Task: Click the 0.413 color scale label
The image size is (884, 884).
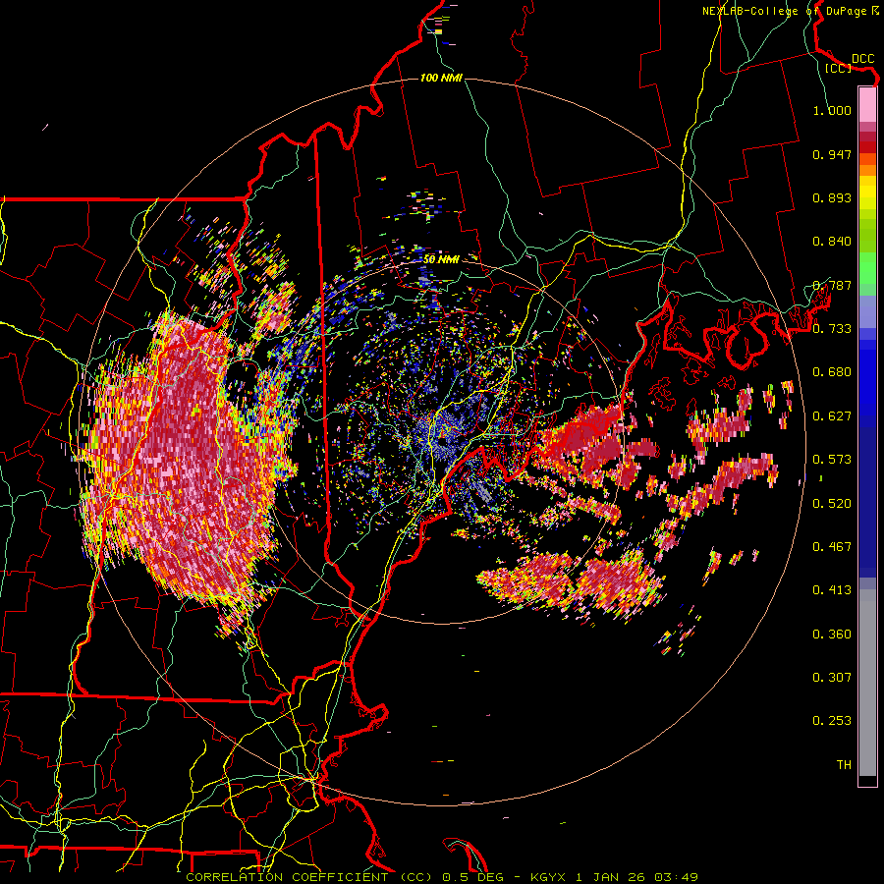Action: (x=832, y=590)
